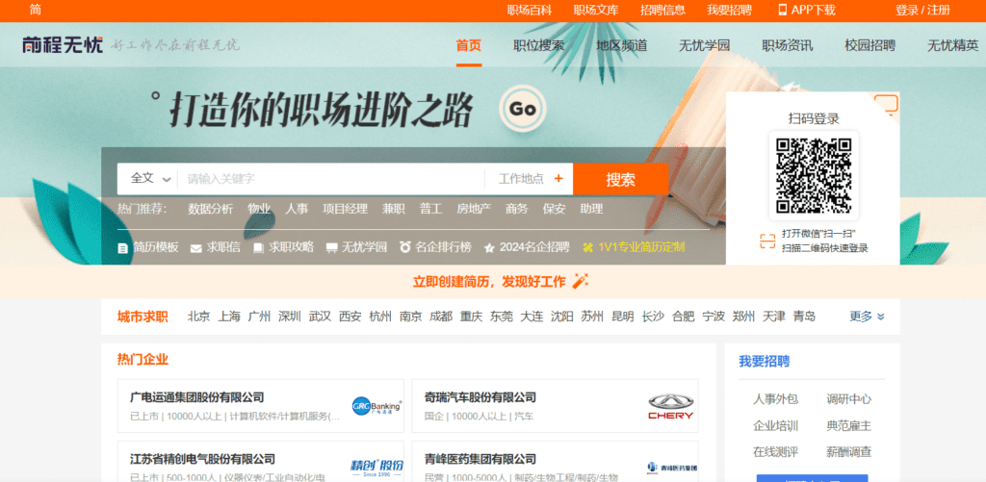Viewport: 986px width, 482px height.
Task: Click 典范雇主 in 我要招聘 panel
Action: [849, 426]
